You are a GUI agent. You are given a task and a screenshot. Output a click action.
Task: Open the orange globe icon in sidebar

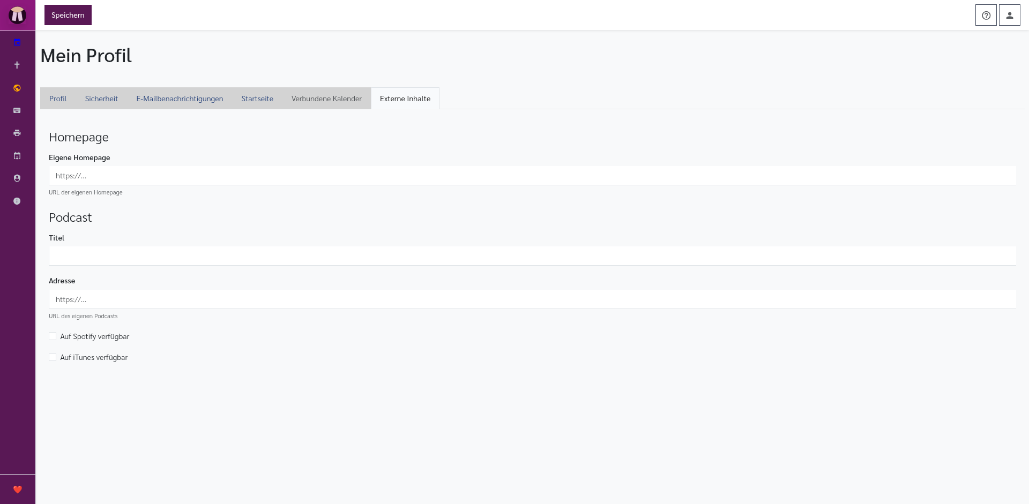coord(17,88)
